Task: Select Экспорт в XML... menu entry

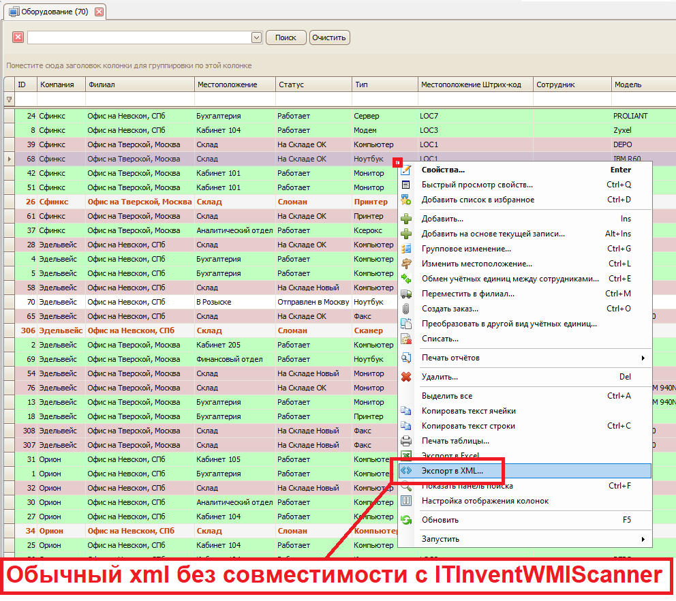Action: [x=525, y=471]
